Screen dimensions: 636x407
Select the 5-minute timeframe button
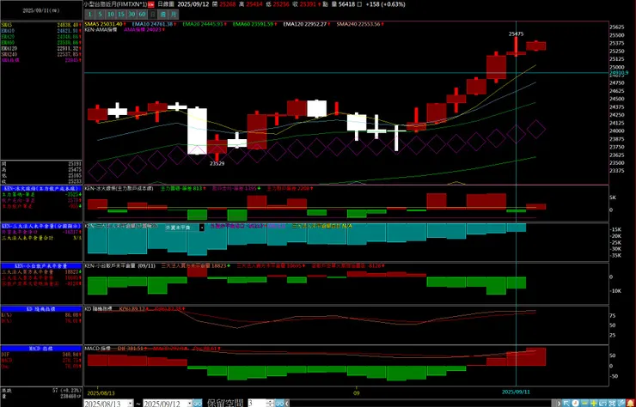pyautogui.click(x=101, y=15)
